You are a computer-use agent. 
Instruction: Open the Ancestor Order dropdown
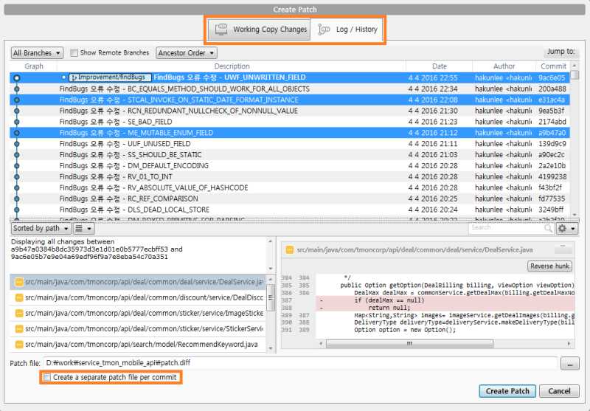pos(187,53)
